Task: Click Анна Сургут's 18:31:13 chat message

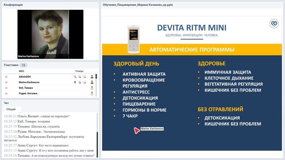Action: pos(49,150)
